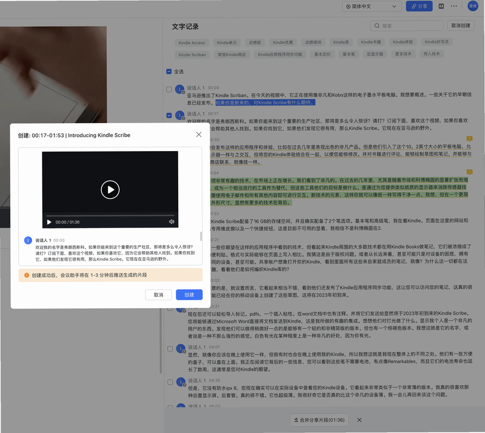Open the 简体中文 language dropdown
The width and height of the screenshot is (485, 433).
tap(372, 7)
